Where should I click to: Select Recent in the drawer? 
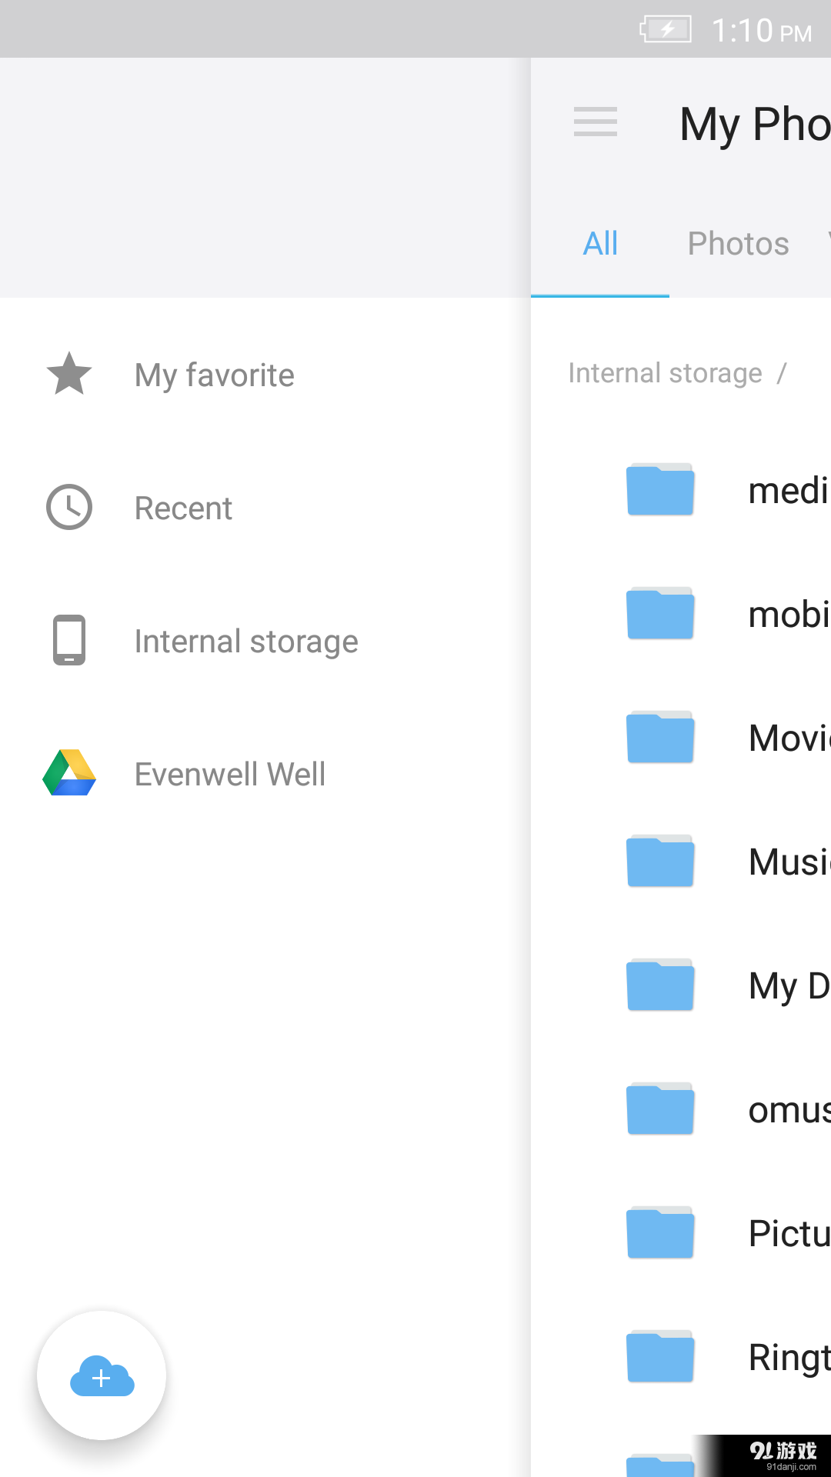(265, 508)
